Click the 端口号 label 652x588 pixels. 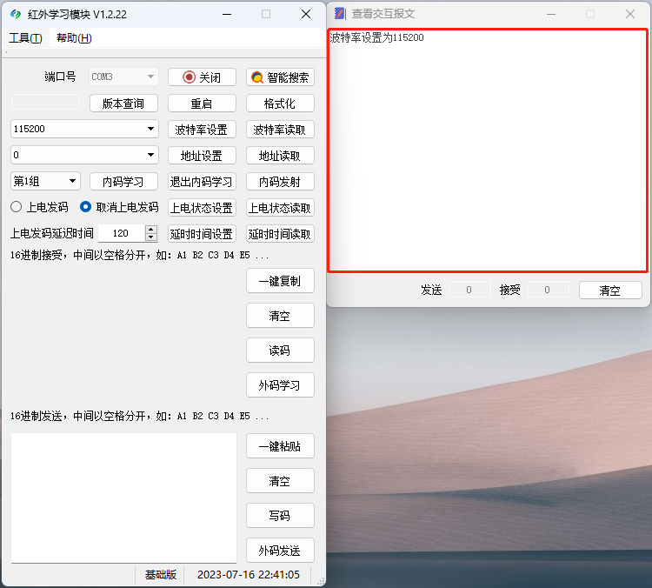coord(60,77)
